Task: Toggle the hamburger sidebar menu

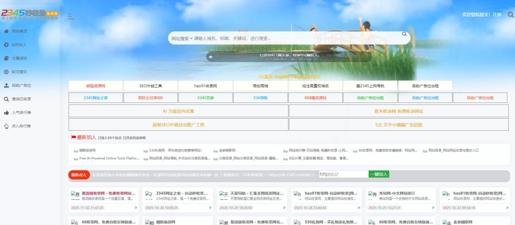Action: pos(71,17)
